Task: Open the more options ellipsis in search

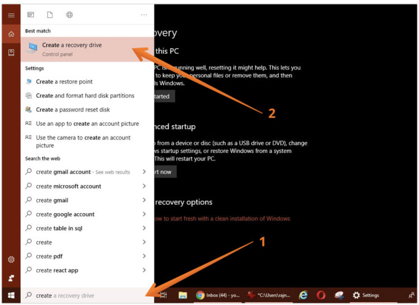Action: point(144,15)
